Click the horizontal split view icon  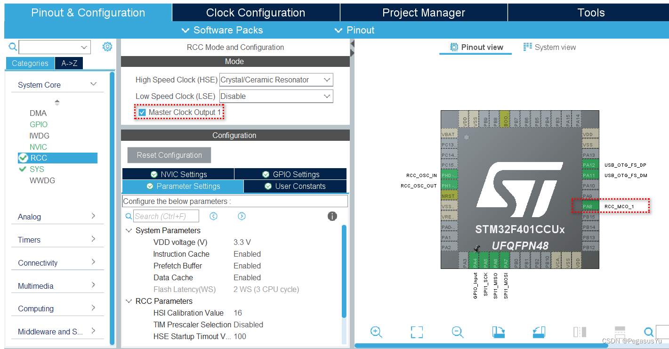coord(620,332)
